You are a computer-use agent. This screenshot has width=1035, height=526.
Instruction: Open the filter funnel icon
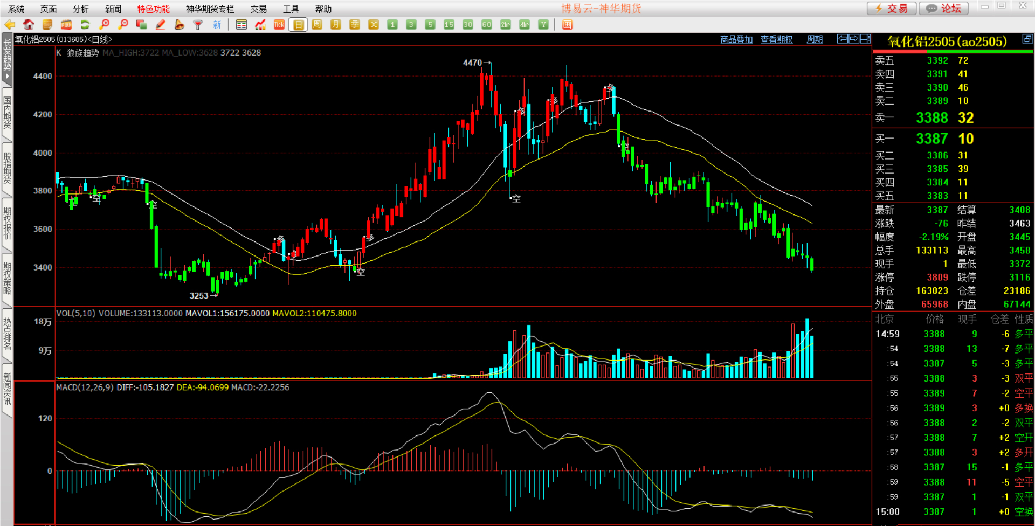click(x=198, y=25)
